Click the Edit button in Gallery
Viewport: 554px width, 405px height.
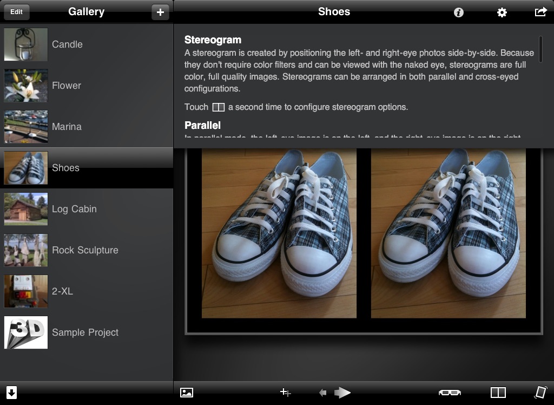click(16, 12)
